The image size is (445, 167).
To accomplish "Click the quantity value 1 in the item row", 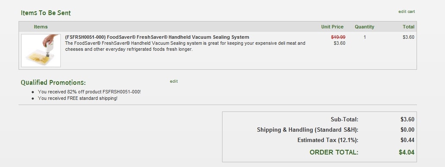I will point(365,37).
